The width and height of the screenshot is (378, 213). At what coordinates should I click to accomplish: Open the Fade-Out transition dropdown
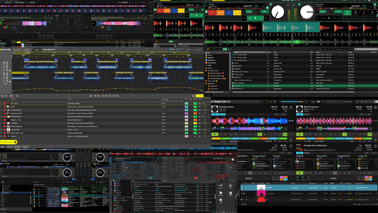(x=268, y=141)
